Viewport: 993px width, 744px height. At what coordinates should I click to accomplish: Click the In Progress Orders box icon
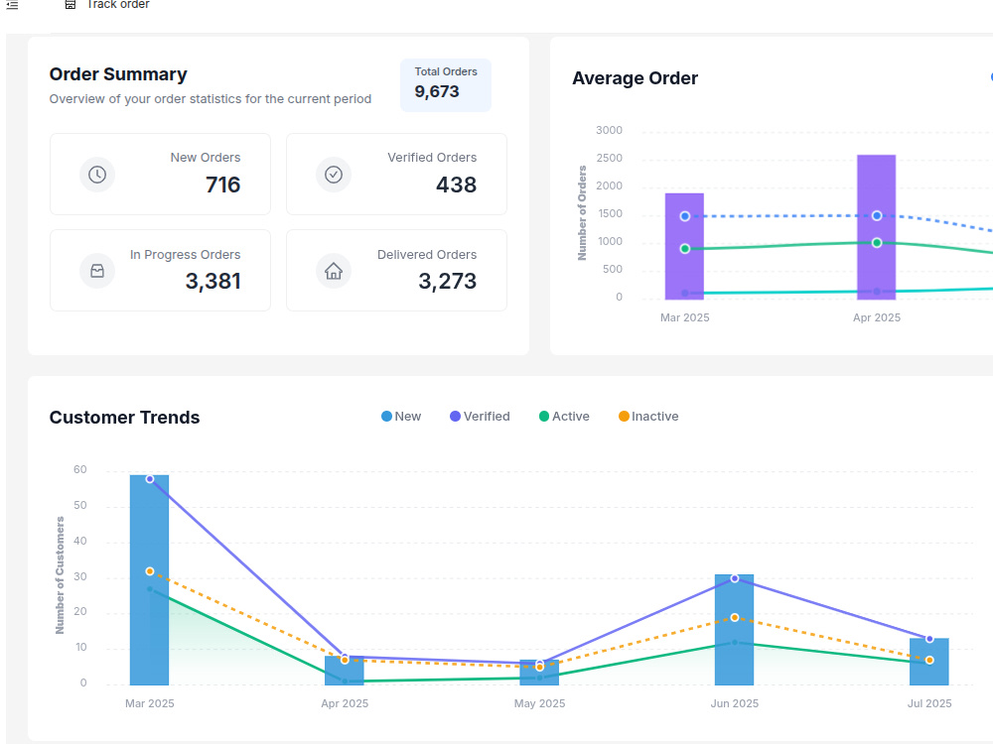click(97, 271)
